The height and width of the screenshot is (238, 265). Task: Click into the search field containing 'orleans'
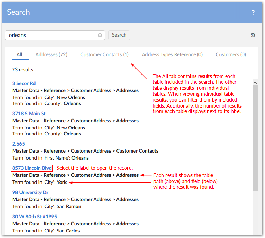click(x=51, y=35)
